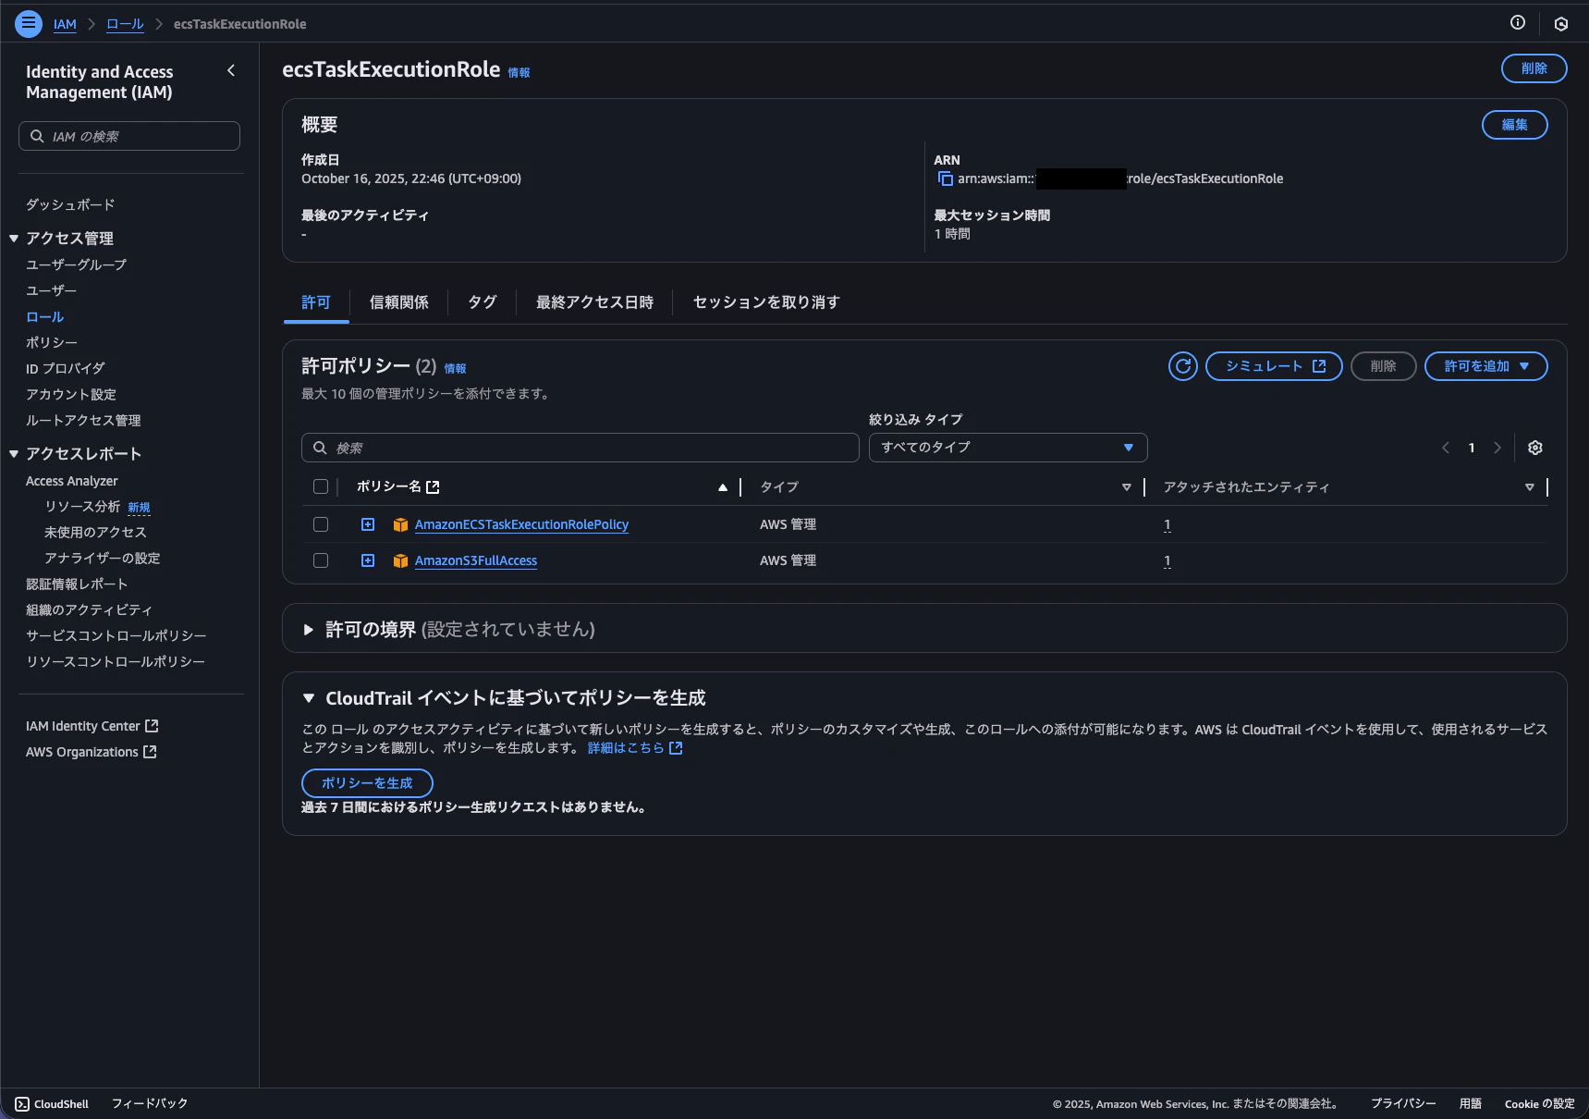Open ルートアクセス管理 in the sidebar
Image resolution: width=1589 pixels, height=1119 pixels.
(x=83, y=420)
